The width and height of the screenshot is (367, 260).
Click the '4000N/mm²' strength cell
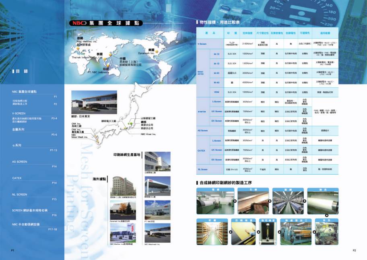pyautogui.click(x=247, y=83)
